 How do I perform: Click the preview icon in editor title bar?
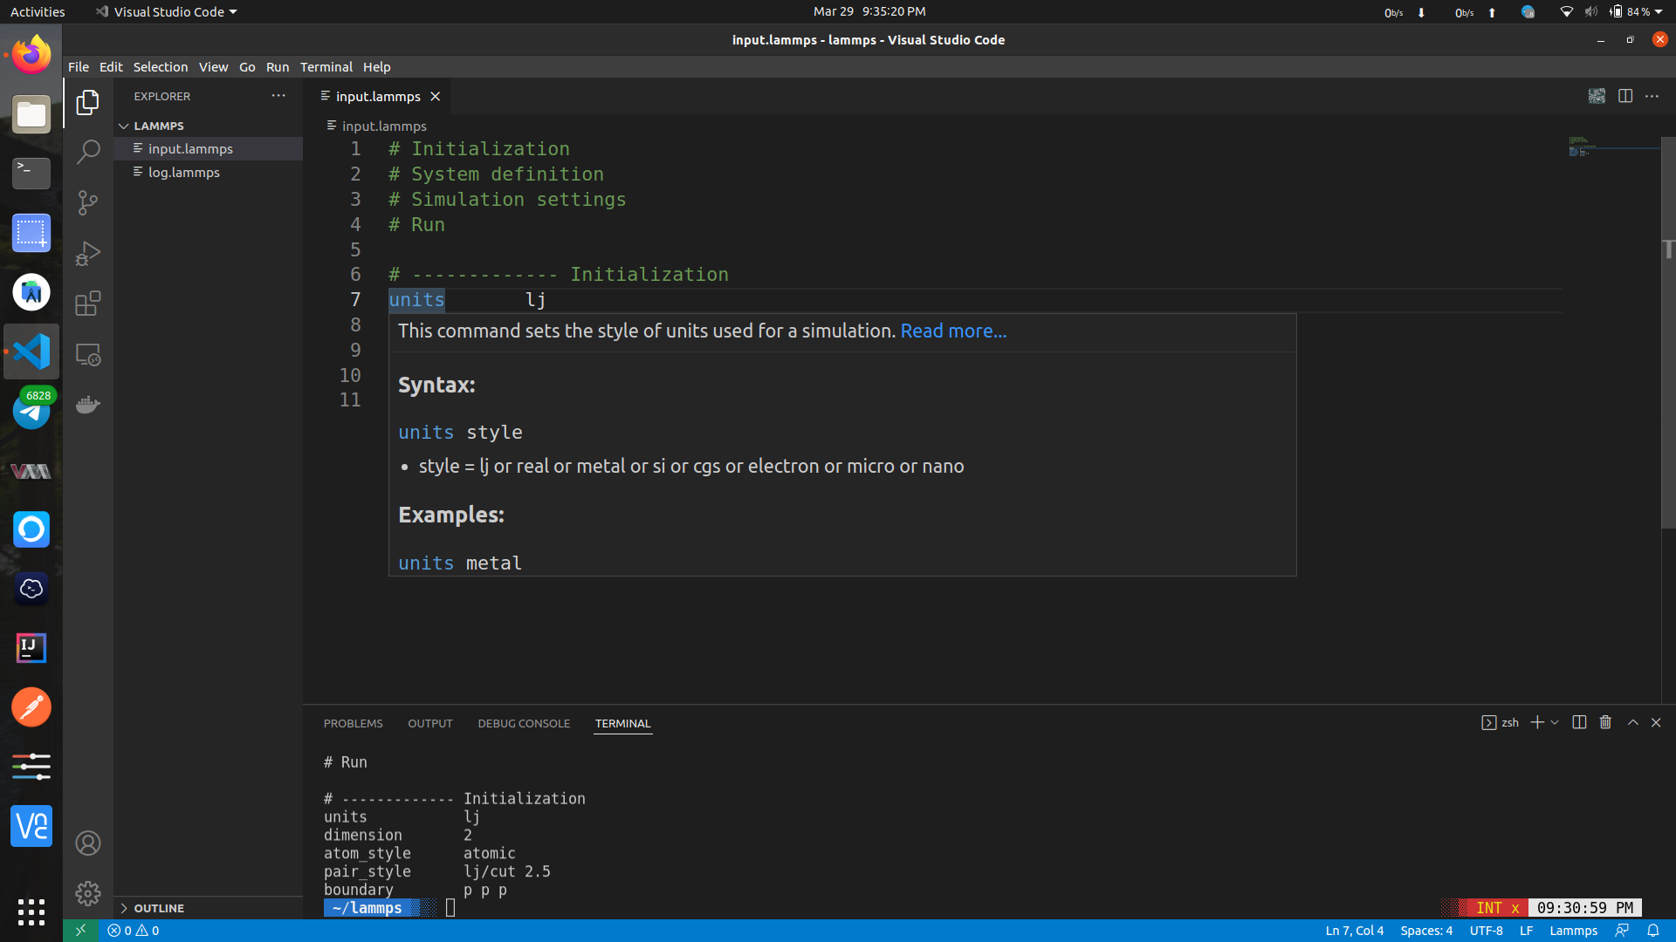click(x=1597, y=96)
